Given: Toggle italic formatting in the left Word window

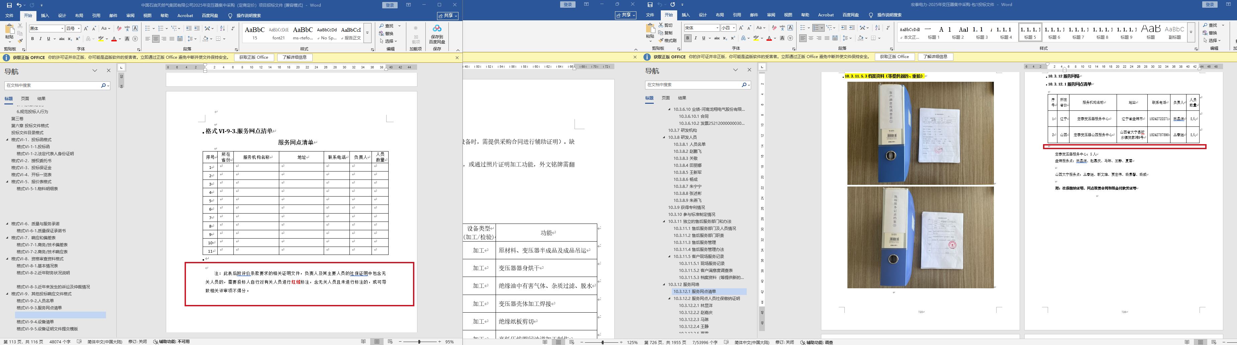Looking at the screenshot, I should 40,39.
